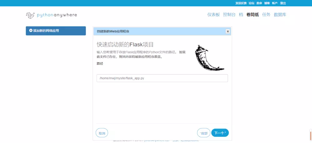Open the 数据库 nav tab
Image resolution: width=312 pixels, height=143 pixels.
280,15
